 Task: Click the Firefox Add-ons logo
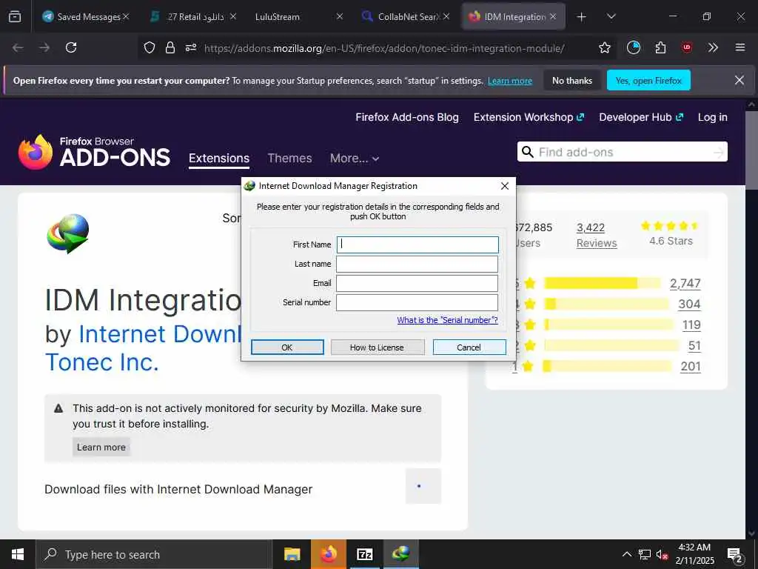coord(94,152)
